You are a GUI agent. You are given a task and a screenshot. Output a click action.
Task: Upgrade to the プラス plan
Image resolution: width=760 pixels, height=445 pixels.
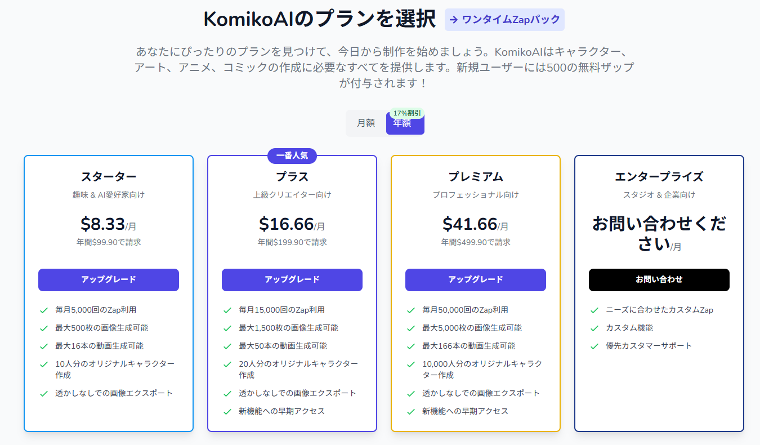coord(292,279)
